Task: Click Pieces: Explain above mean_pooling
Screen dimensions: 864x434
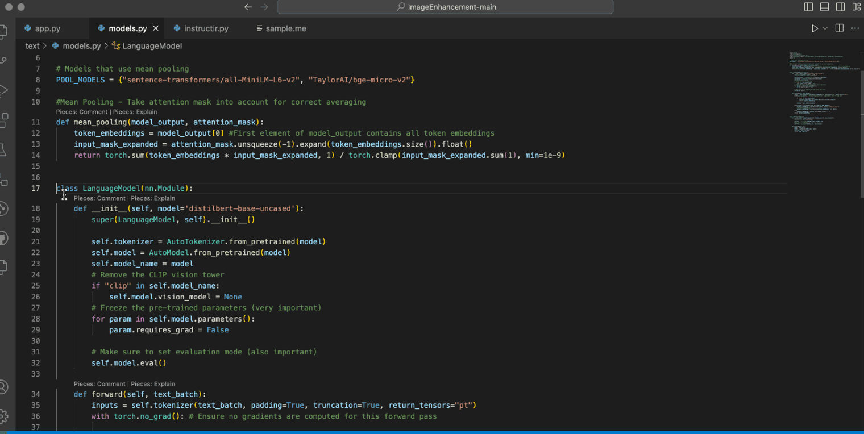Action: [x=135, y=112]
